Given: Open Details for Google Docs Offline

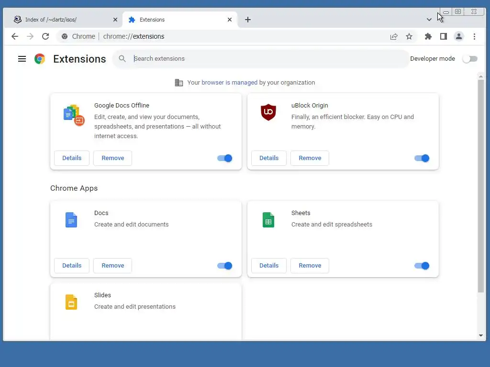Looking at the screenshot, I should (x=72, y=158).
